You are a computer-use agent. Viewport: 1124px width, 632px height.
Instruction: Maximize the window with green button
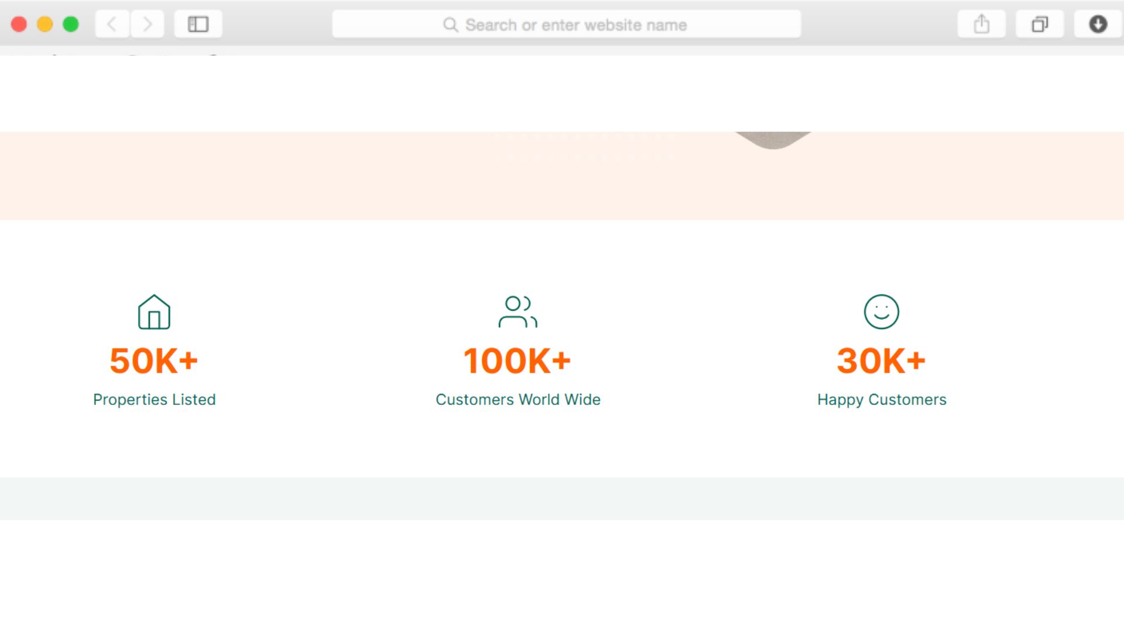click(x=71, y=25)
